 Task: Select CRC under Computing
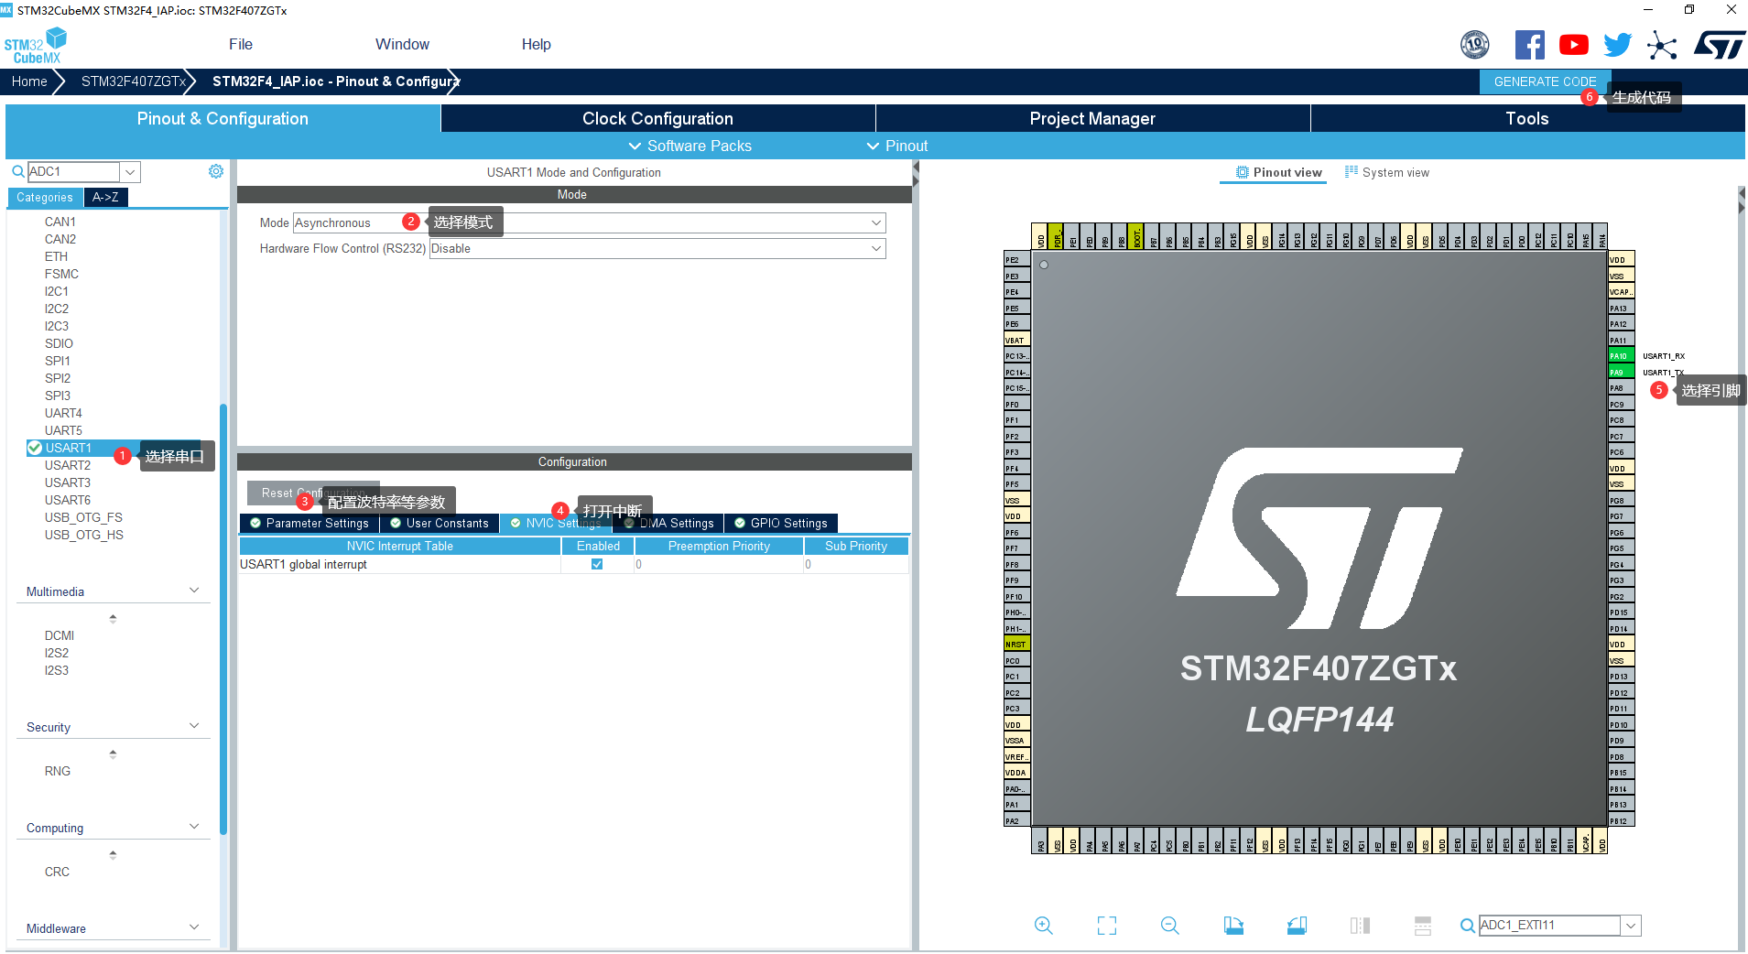pos(57,872)
